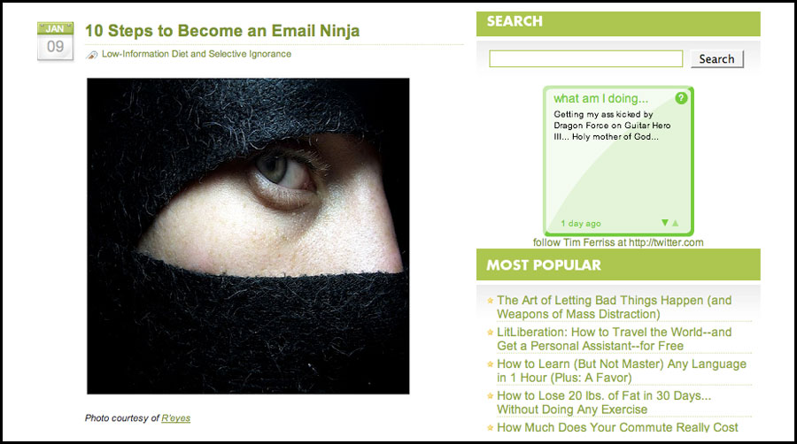Show previous tweet with up arrow
Screen dimensions: 797x444
[x=675, y=223]
